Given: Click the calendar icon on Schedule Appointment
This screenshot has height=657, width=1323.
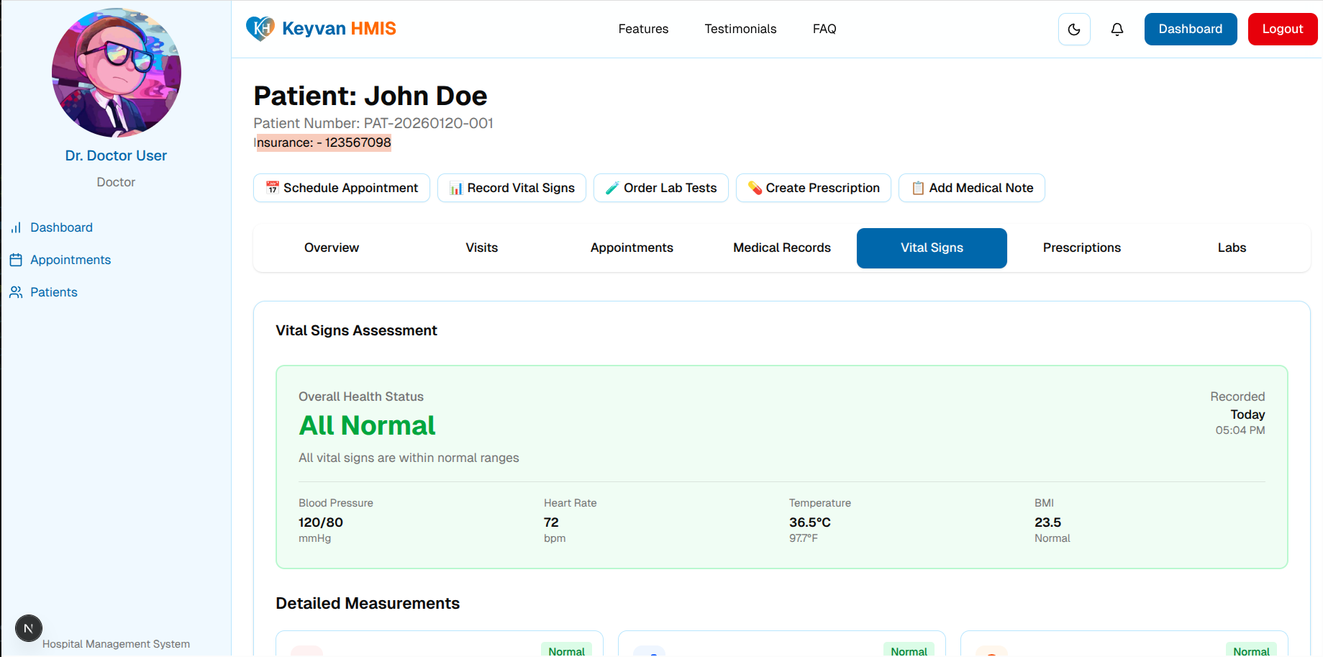Looking at the screenshot, I should tap(272, 187).
